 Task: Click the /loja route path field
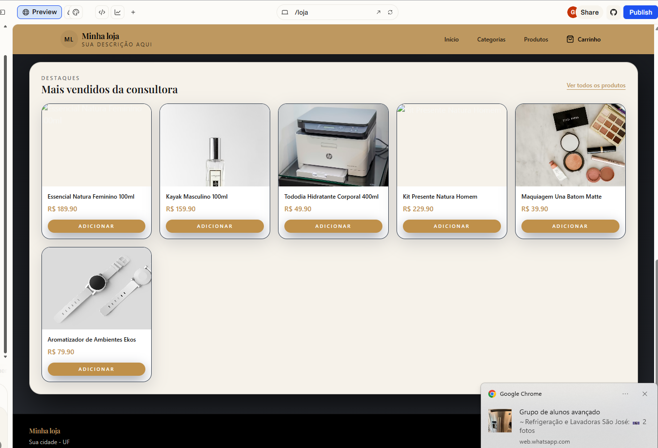[332, 12]
